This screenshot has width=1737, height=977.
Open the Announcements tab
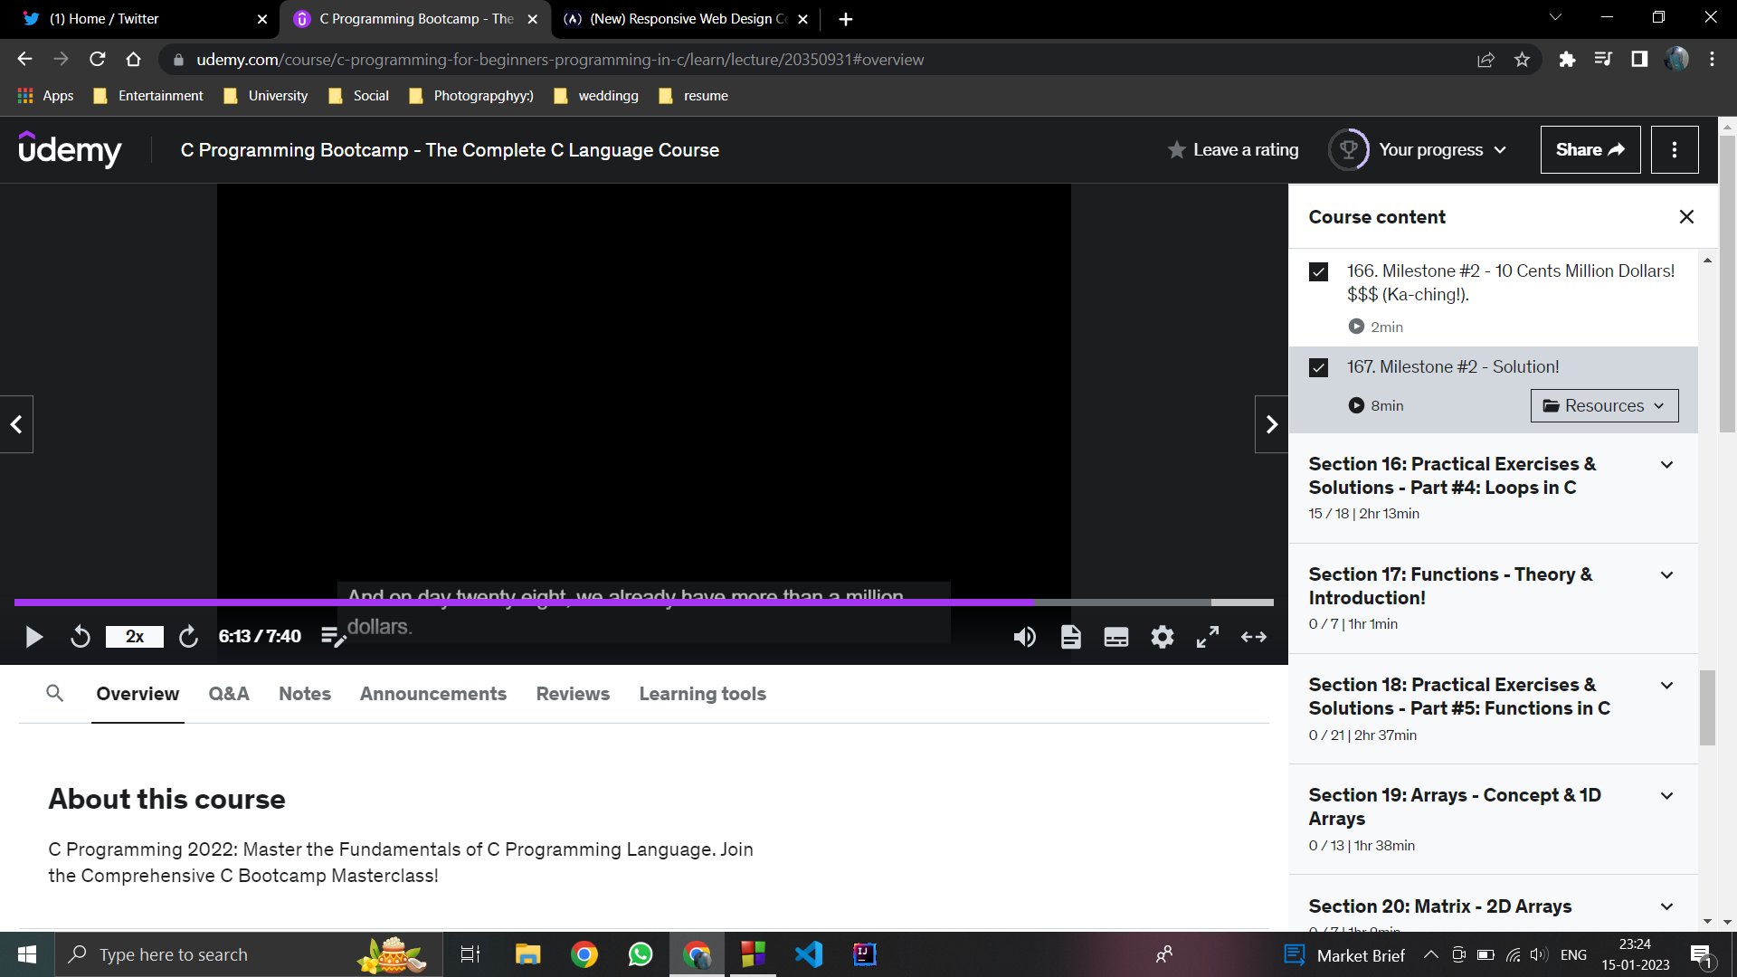click(432, 694)
